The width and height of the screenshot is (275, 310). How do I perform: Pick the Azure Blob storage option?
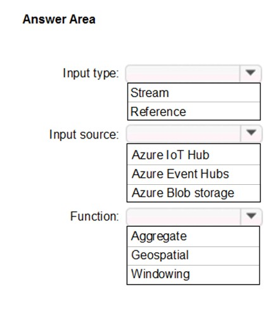tap(193, 193)
